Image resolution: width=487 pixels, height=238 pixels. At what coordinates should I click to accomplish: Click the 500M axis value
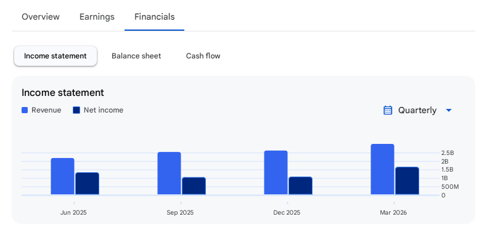[450, 186]
